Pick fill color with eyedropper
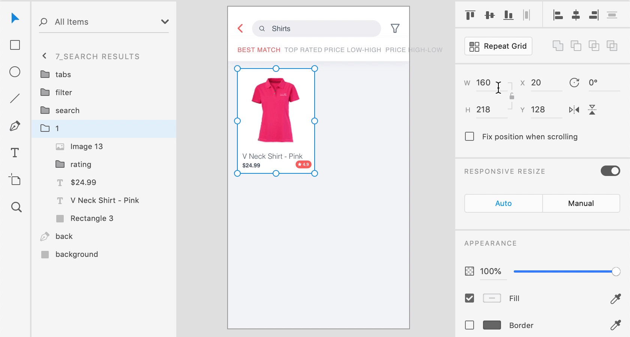Screen dimensions: 630x337 615,298
